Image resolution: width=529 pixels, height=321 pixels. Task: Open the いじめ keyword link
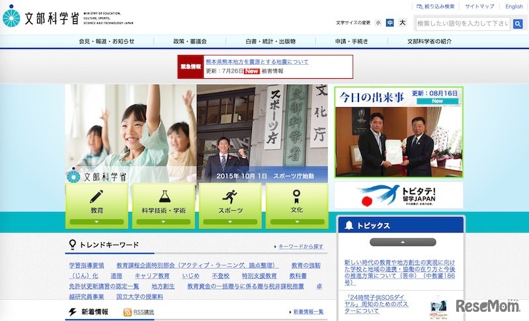click(191, 276)
